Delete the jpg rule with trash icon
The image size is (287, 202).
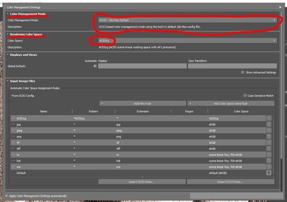coord(269,124)
